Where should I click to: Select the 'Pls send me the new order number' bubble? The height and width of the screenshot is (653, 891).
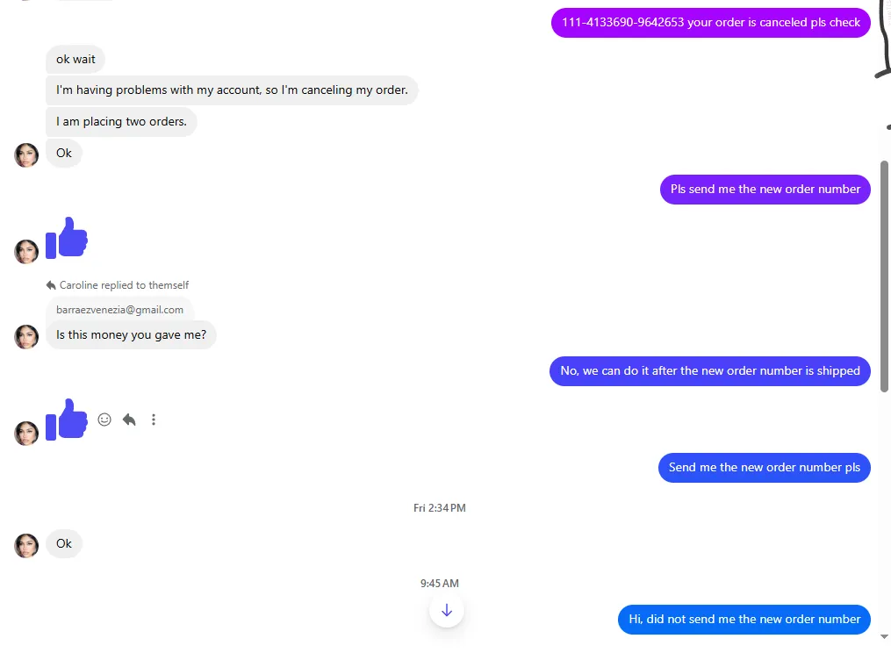click(765, 190)
